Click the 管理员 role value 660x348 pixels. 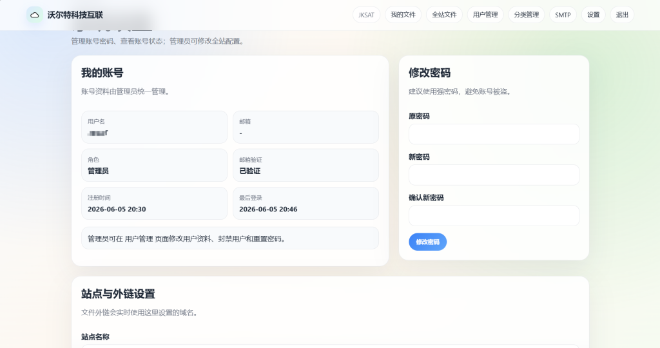(98, 171)
